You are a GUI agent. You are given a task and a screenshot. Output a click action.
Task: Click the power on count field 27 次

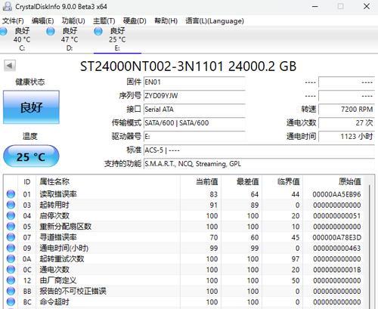(x=346, y=123)
